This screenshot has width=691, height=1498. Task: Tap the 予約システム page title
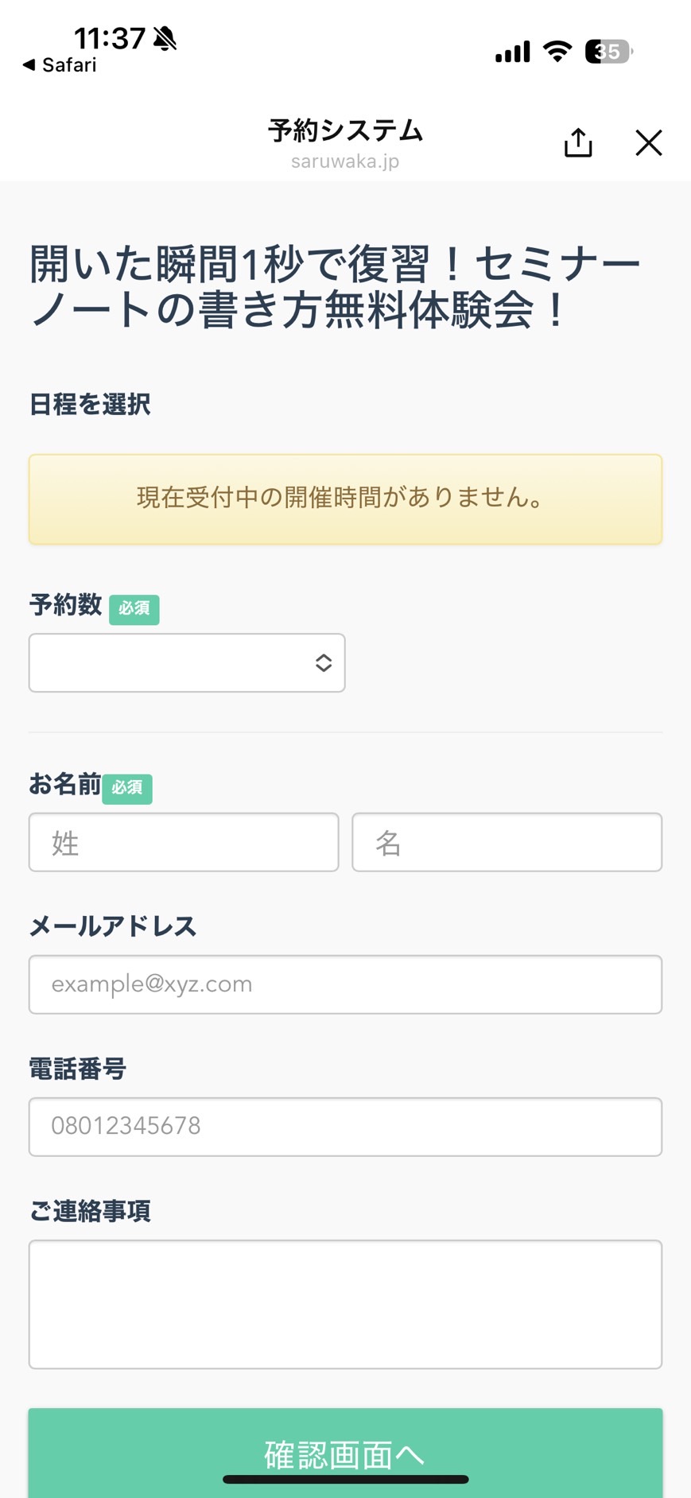click(345, 130)
